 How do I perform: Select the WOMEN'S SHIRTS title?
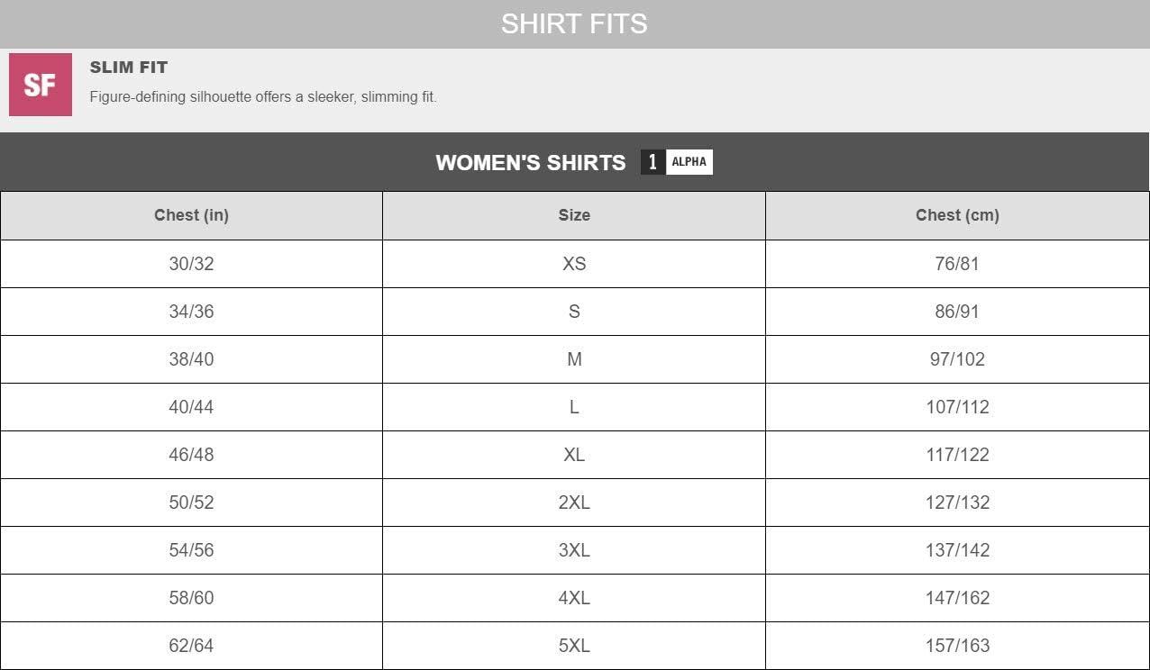[x=530, y=163]
